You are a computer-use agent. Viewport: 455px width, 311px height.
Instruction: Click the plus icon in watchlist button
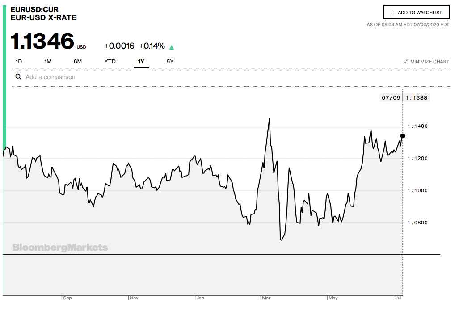pos(393,13)
